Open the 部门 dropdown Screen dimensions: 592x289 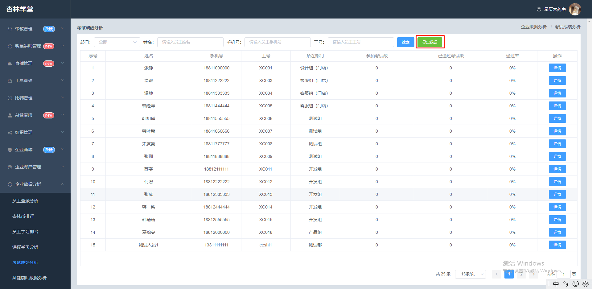coord(117,42)
